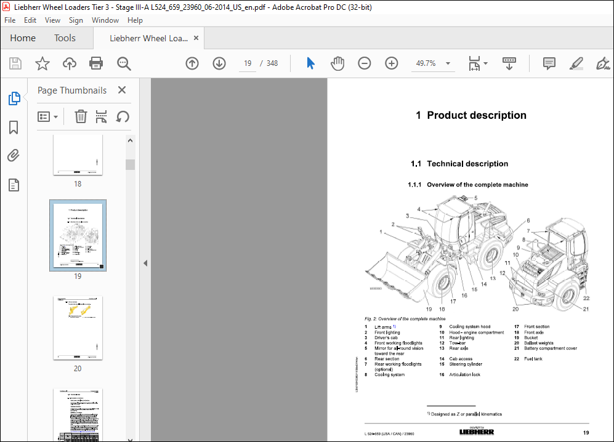Screen dimensions: 614x442
Task: Click the Print Pages icon in thumbnails panel
Action: 102,117
